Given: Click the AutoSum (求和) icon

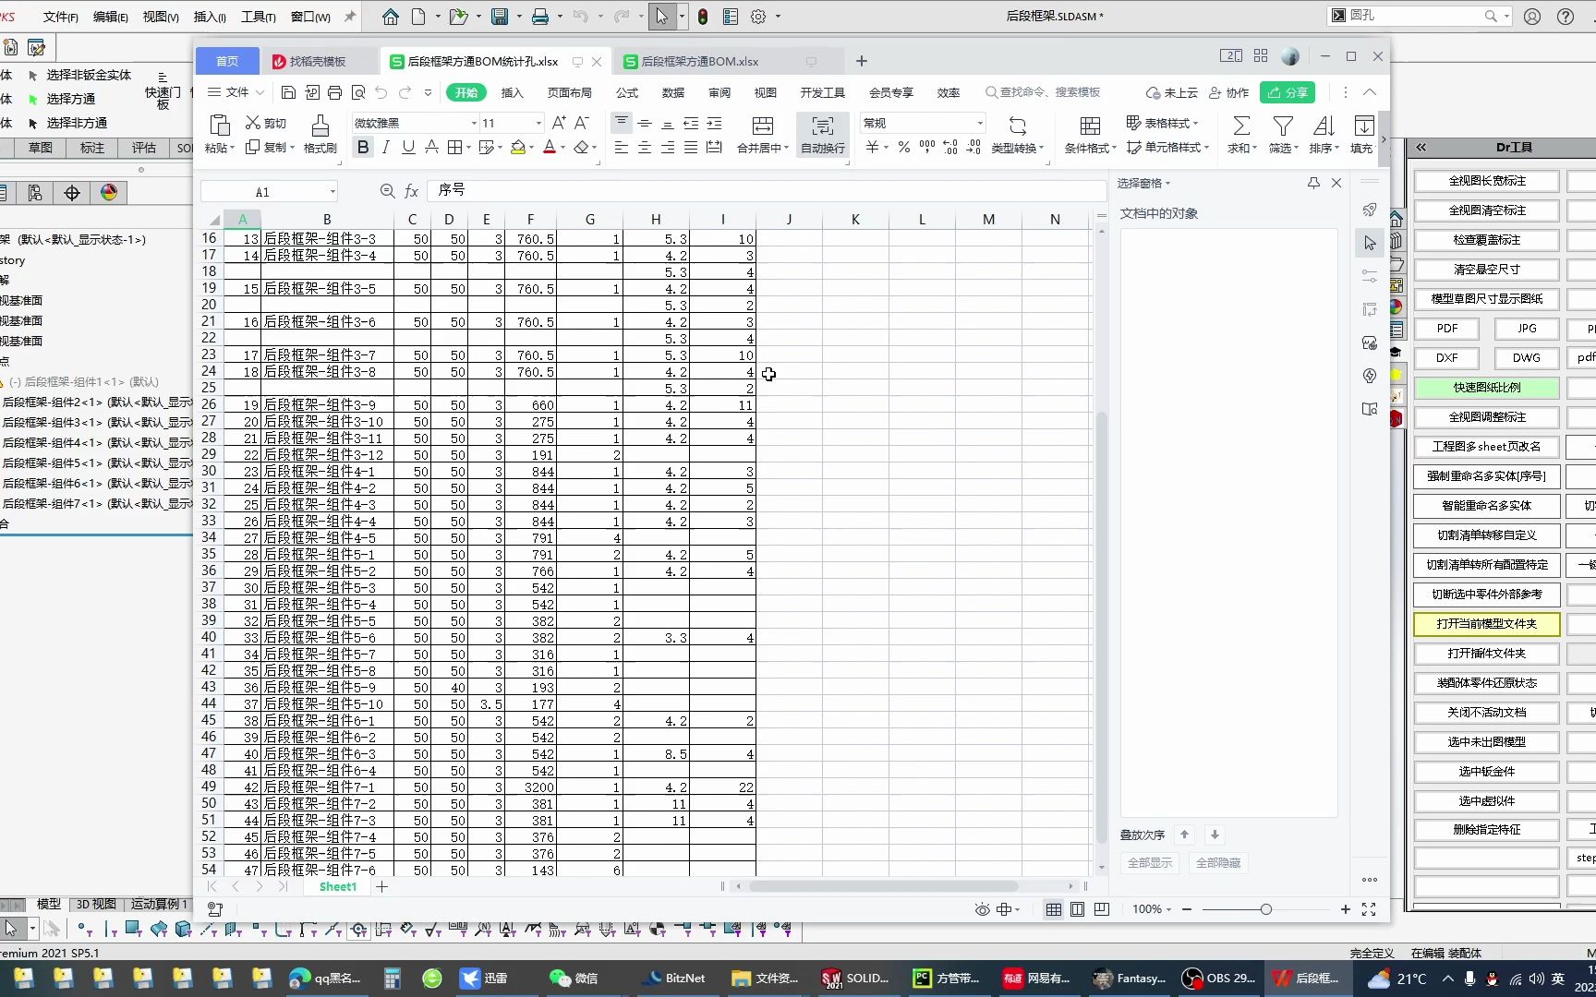Looking at the screenshot, I should (1240, 134).
